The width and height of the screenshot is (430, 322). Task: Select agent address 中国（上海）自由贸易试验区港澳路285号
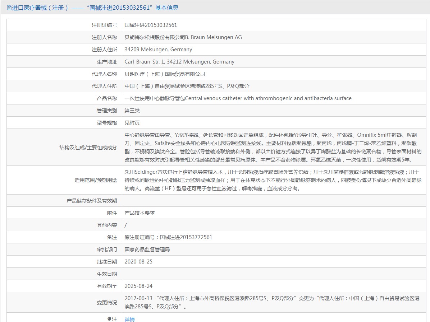coord(187,86)
